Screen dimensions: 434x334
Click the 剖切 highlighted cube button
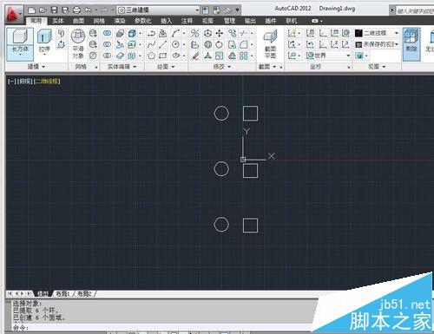coord(411,44)
